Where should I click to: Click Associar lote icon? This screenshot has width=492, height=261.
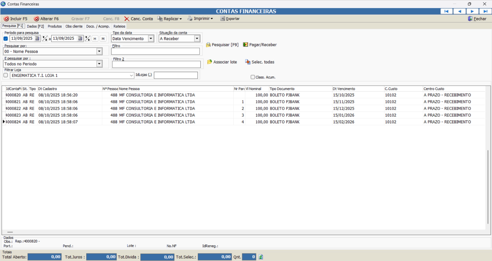pyautogui.click(x=210, y=62)
